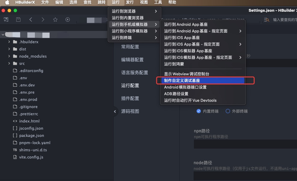Expand the src folder

click(x=9, y=63)
